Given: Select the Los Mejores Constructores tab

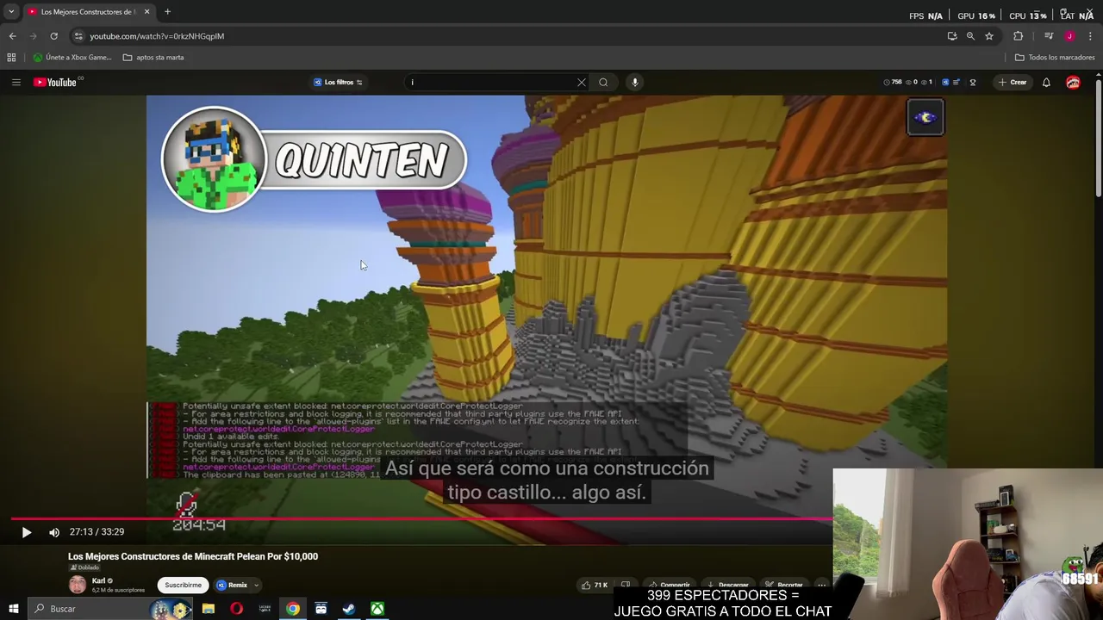Looking at the screenshot, I should pos(87,12).
